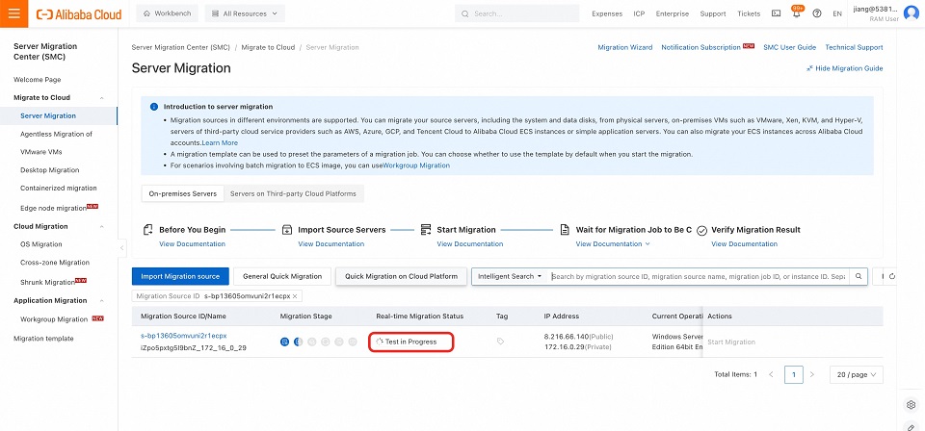The height and width of the screenshot is (431, 925).
Task: Click Import Migration source button
Action: pyautogui.click(x=180, y=277)
